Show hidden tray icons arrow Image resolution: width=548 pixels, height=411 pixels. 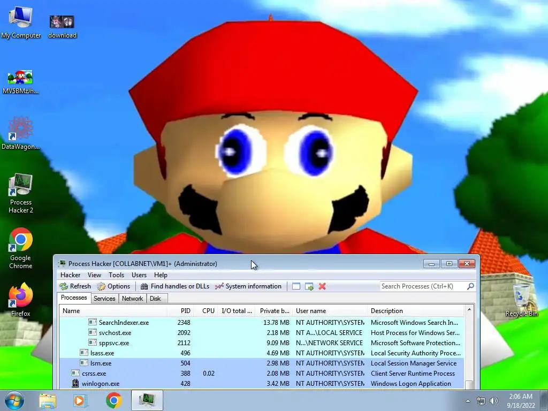pos(468,401)
